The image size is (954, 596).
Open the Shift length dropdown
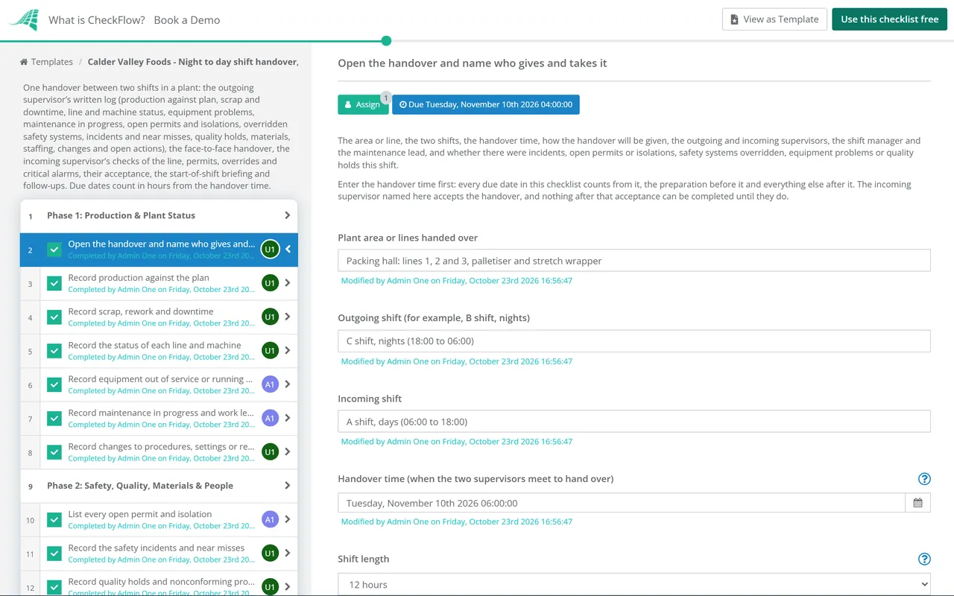[634, 585]
